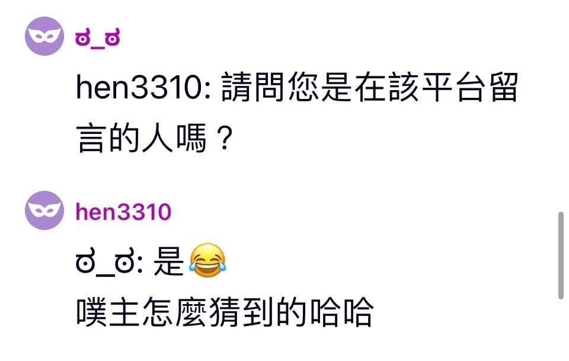Select the reply line 噗主怎麼猜到的哈哈

(x=225, y=312)
